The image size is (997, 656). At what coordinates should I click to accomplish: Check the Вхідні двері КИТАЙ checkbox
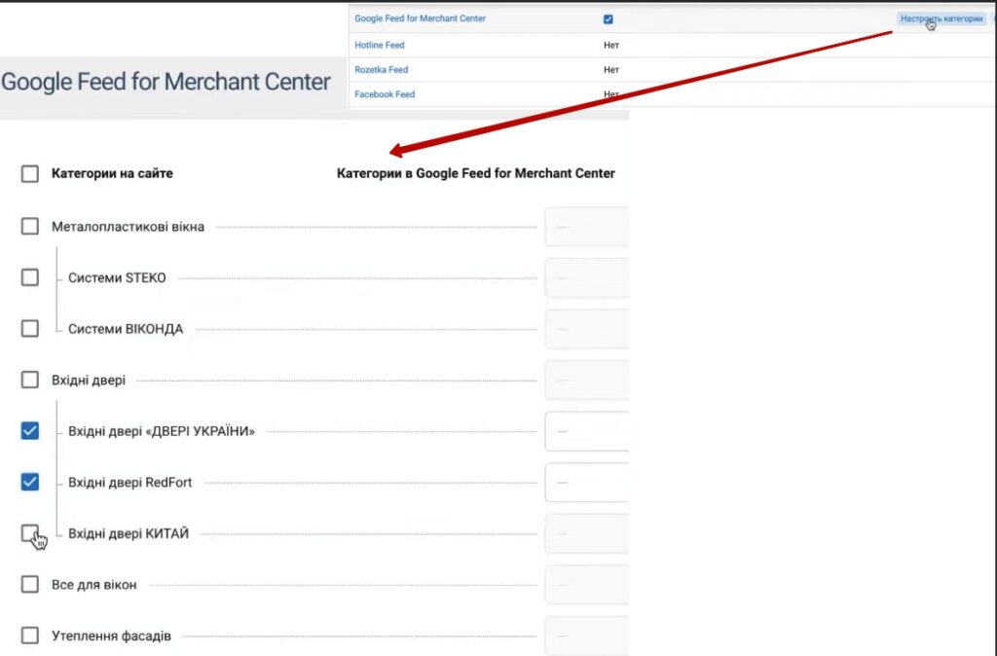tap(30, 532)
